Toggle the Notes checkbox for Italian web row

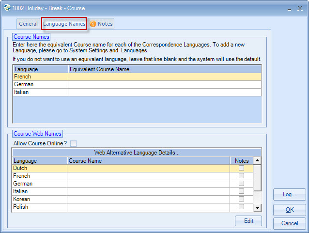241,191
